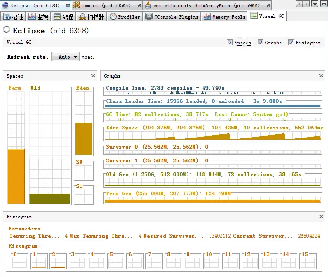This screenshot has height=277, width=328.
Task: Open the Profiler tab
Action: 125,16
